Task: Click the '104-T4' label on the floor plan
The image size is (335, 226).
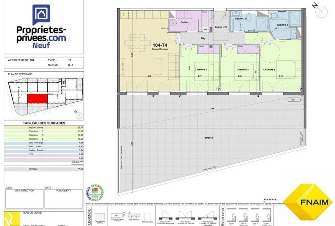Action: point(160,45)
